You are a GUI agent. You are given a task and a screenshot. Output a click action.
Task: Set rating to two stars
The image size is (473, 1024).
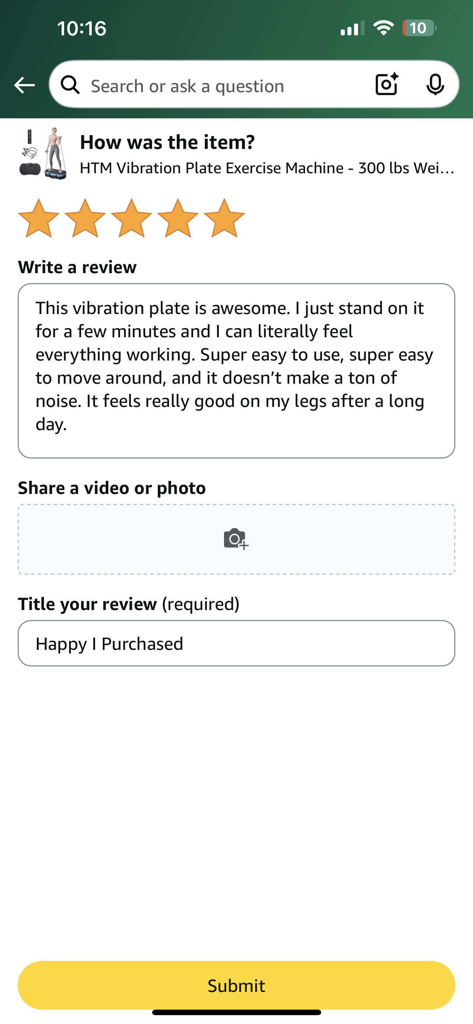pyautogui.click(x=85, y=218)
